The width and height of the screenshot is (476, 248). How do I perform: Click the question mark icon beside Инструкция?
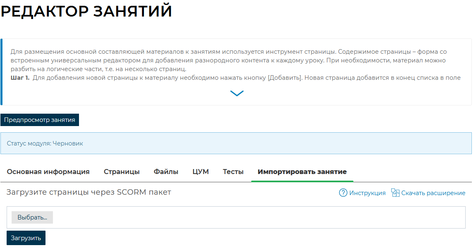click(x=343, y=193)
